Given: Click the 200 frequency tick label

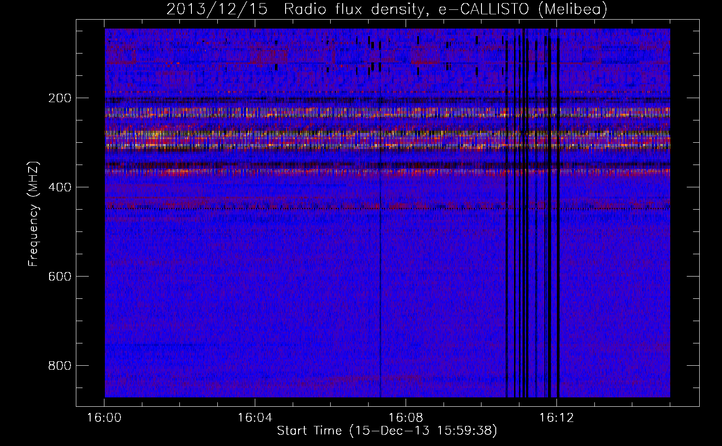Looking at the screenshot, I should (59, 98).
